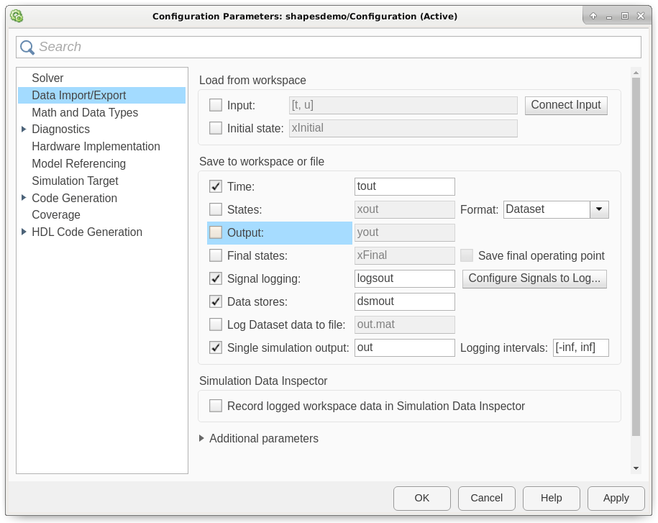
Task: Toggle Record logged workspace data checkbox
Action: pos(216,406)
